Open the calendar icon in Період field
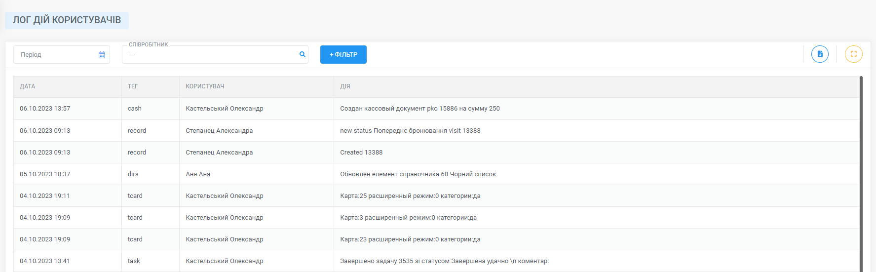Screen dimensions: 876x272 click(102, 55)
